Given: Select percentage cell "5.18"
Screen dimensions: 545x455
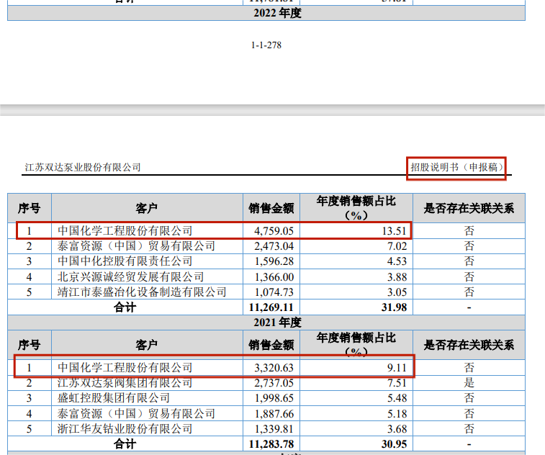Looking at the screenshot, I should coord(397,414).
